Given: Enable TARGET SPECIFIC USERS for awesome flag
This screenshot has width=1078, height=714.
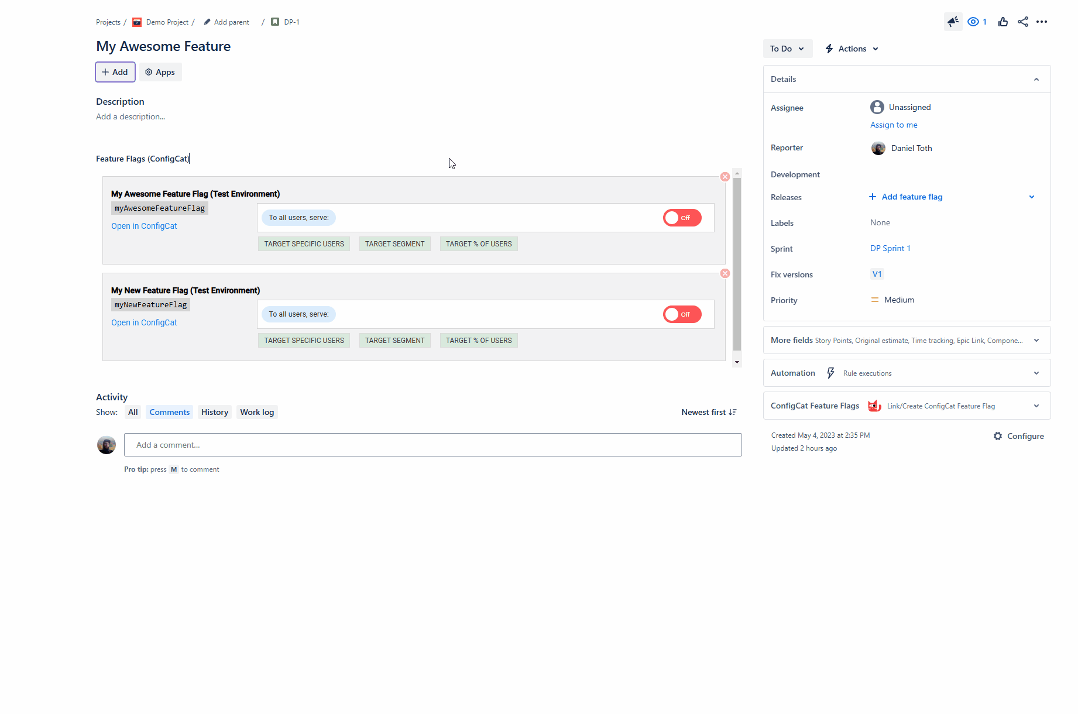Looking at the screenshot, I should [304, 243].
